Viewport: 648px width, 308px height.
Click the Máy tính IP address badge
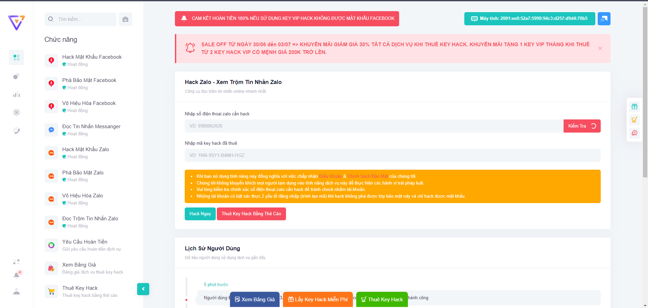click(529, 19)
